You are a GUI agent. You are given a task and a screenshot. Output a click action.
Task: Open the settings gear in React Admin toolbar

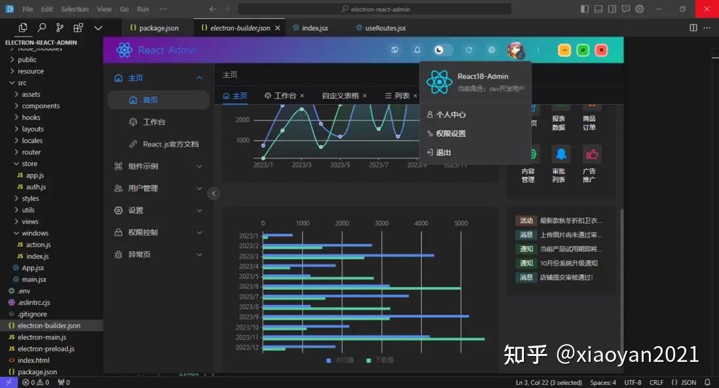click(491, 50)
